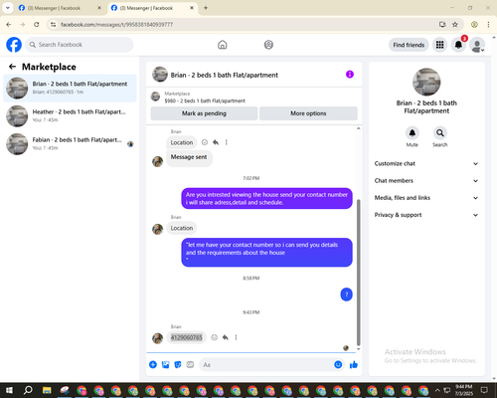React to the first Location message
This screenshot has height=398, width=497.
[x=205, y=142]
